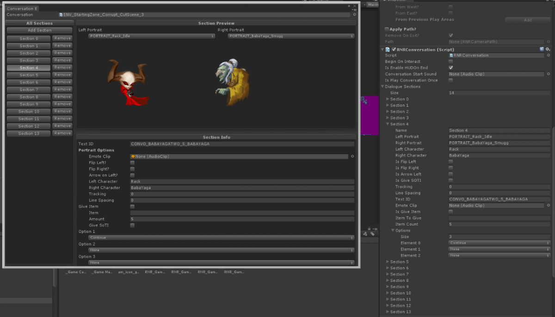Viewport: 555px width, 317px height.
Task: Open the Element 0 Continue dropdown
Action: click(x=499, y=243)
